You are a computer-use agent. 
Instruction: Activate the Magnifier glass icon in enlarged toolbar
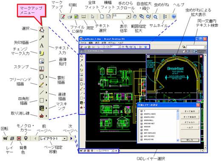click(x=156, y=17)
